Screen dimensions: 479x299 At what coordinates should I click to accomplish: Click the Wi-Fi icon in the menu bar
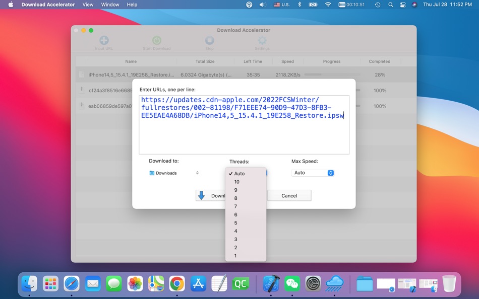(x=328, y=5)
